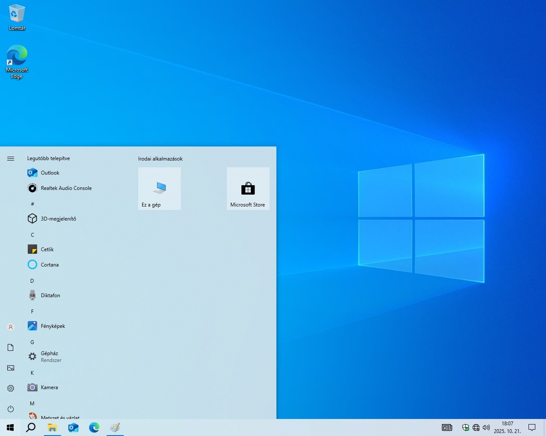
Task: Open Outlook from the recently installed list
Action: (50, 173)
